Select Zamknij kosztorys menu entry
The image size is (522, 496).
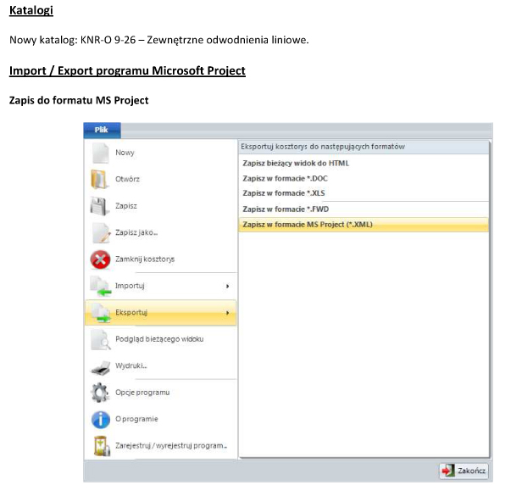(161, 259)
